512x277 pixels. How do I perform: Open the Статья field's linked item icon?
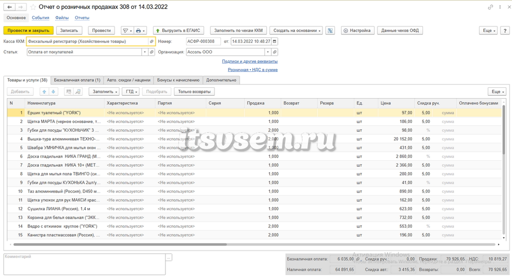coord(151,52)
